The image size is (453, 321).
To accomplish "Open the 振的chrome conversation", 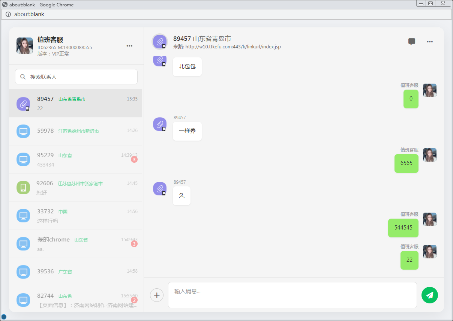I will [x=76, y=244].
